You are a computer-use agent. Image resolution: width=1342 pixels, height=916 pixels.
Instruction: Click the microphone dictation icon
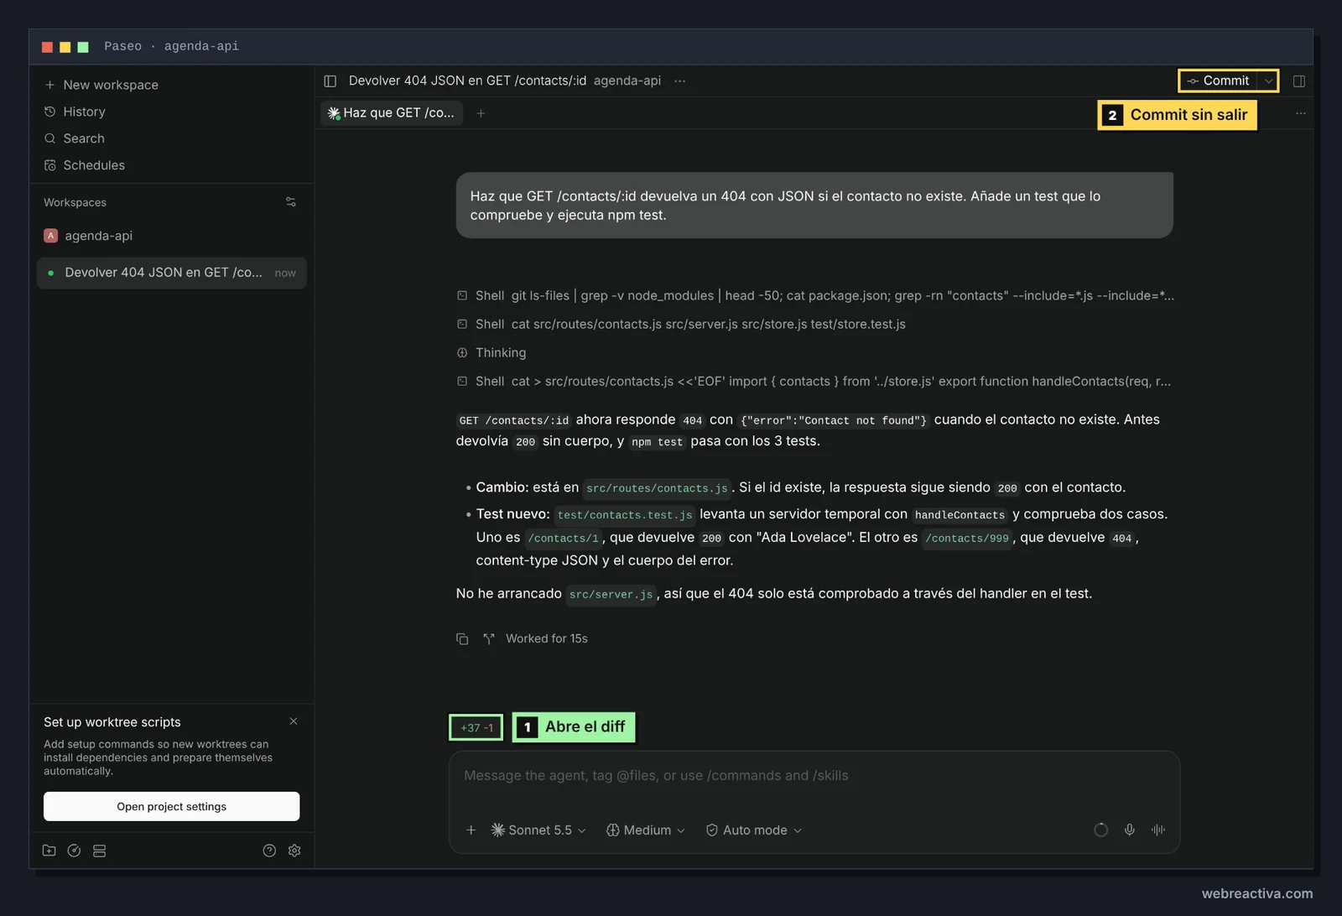[1130, 830]
